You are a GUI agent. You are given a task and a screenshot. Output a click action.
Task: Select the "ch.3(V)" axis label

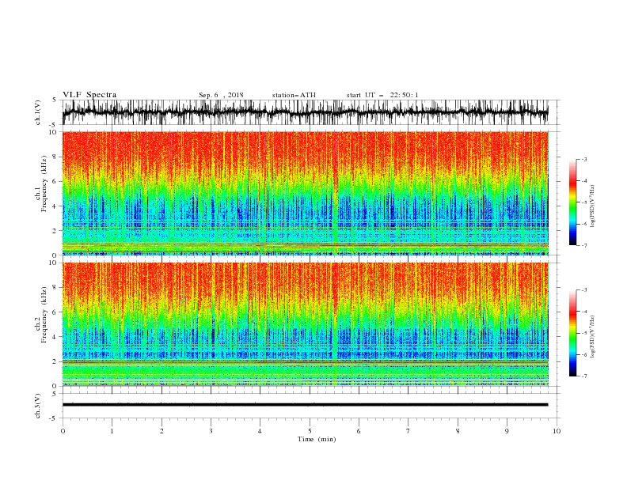coord(38,406)
